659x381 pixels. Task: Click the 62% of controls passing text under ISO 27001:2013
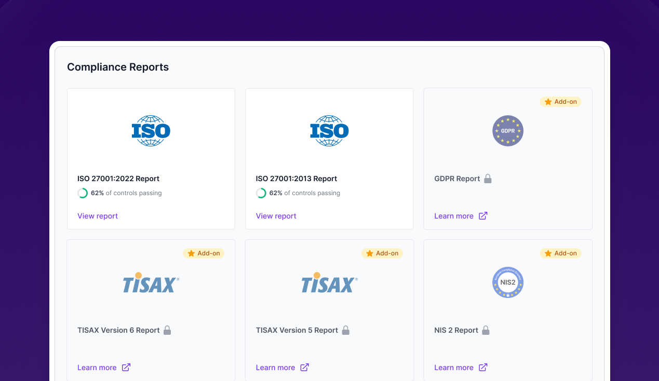(x=305, y=193)
